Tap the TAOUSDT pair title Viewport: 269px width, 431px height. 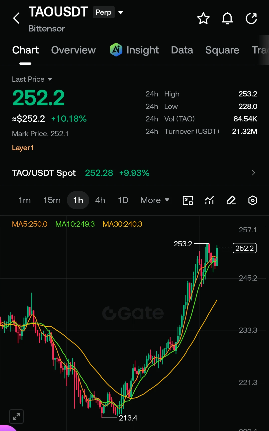point(58,12)
